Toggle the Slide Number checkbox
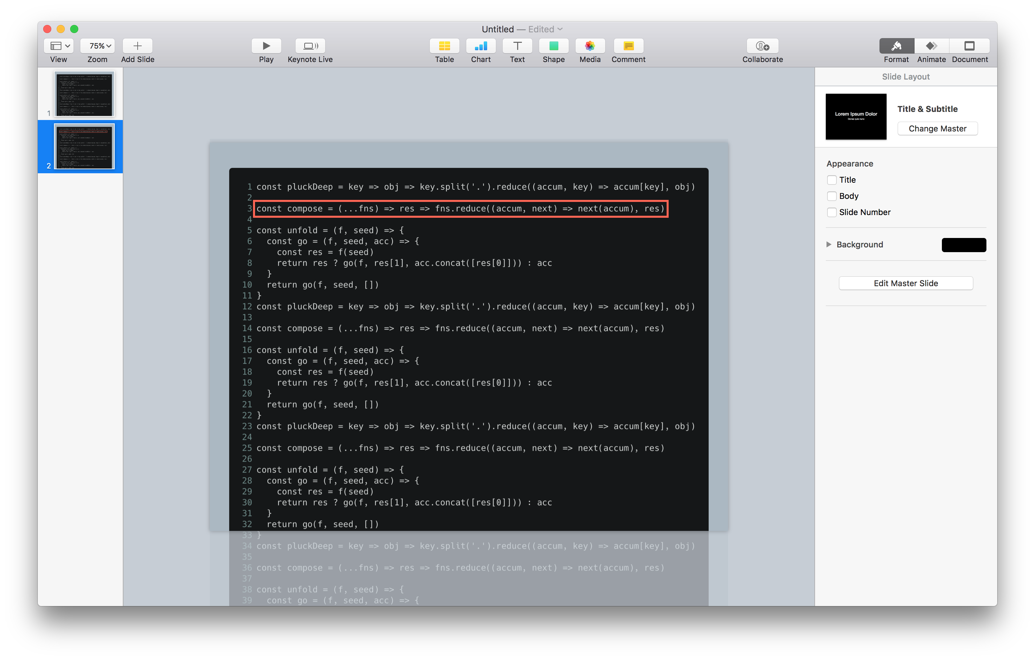This screenshot has width=1035, height=660. click(x=832, y=213)
